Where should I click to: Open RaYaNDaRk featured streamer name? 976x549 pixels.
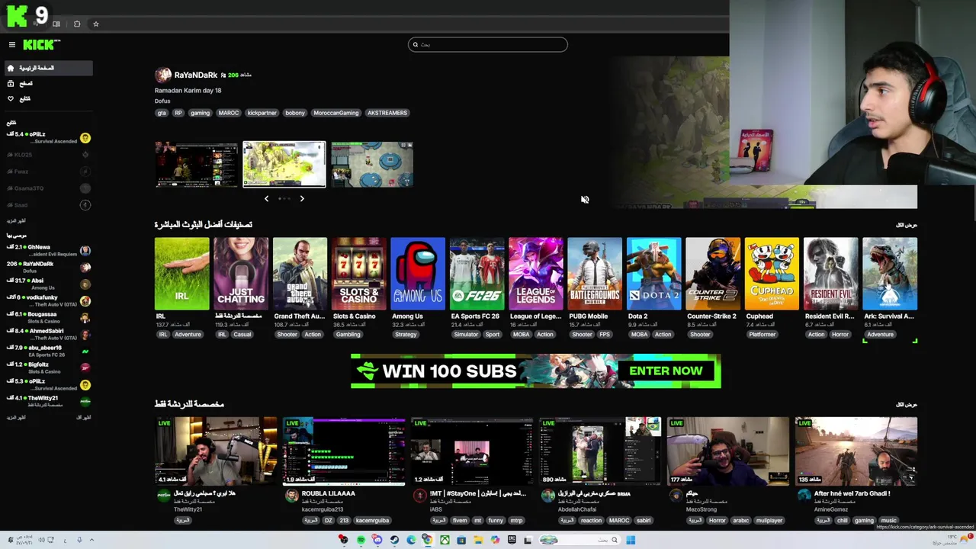(195, 75)
